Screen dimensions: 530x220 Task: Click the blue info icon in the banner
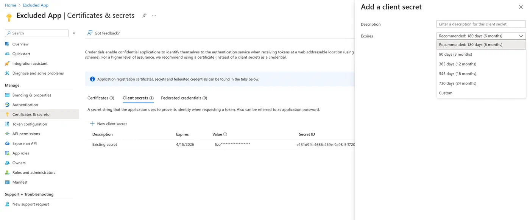pyautogui.click(x=92, y=79)
